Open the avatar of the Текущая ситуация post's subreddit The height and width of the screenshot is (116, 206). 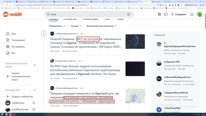(x=52, y=88)
